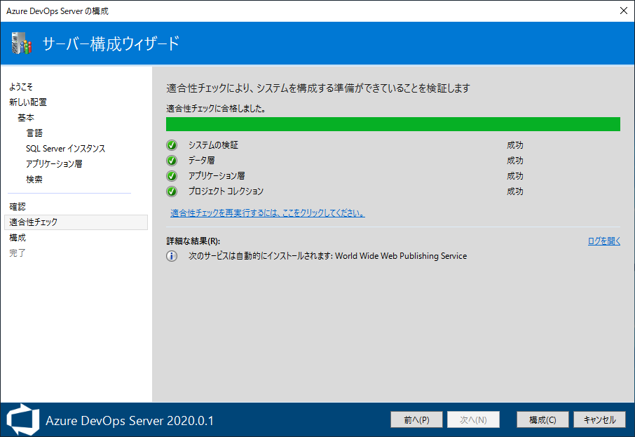
Task: Open the 検索 step in sidebar
Action: 34,180
